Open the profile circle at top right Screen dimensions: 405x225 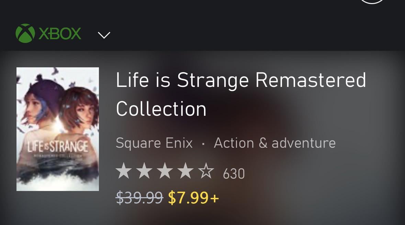click(x=372, y=1)
